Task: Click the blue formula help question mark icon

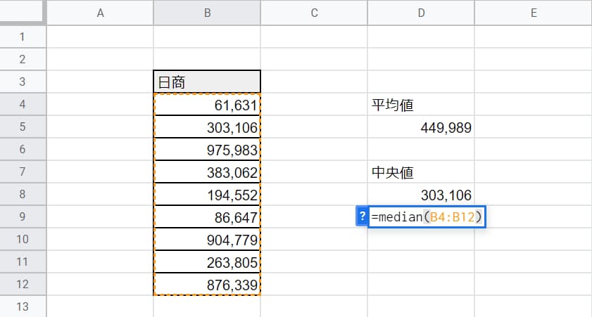Action: click(x=362, y=216)
